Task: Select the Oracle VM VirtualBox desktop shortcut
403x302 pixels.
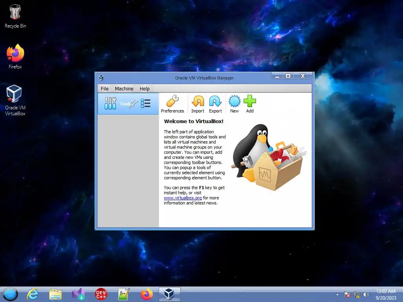Action: (x=15, y=100)
